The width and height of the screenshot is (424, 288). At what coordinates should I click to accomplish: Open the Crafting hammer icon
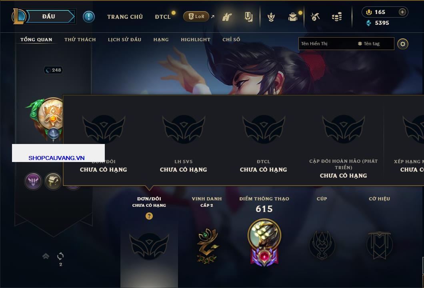click(315, 17)
